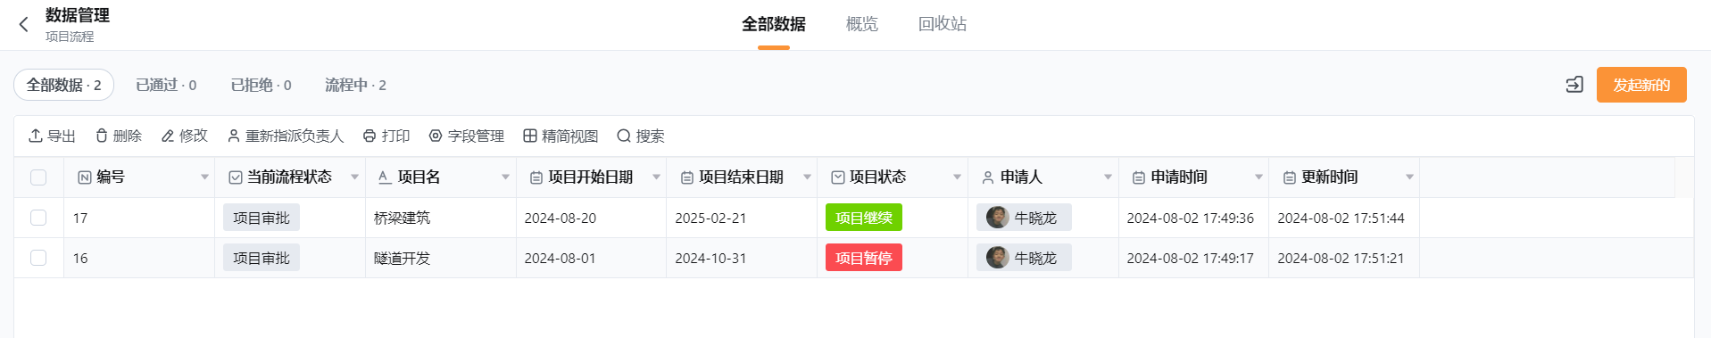1711x338 pixels.
Task: Go back using the left arrow icon
Action: (x=24, y=24)
